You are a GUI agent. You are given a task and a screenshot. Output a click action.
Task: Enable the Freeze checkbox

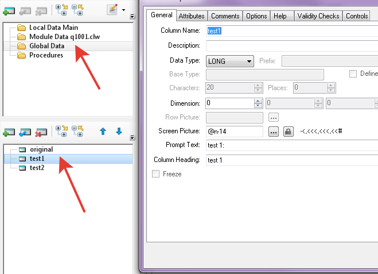tap(156, 174)
